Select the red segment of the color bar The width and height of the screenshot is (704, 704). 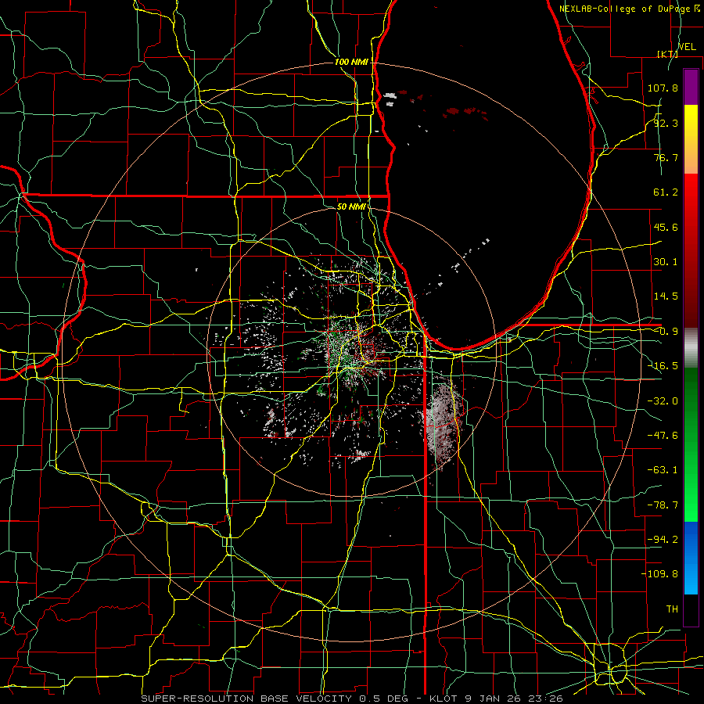[691, 250]
